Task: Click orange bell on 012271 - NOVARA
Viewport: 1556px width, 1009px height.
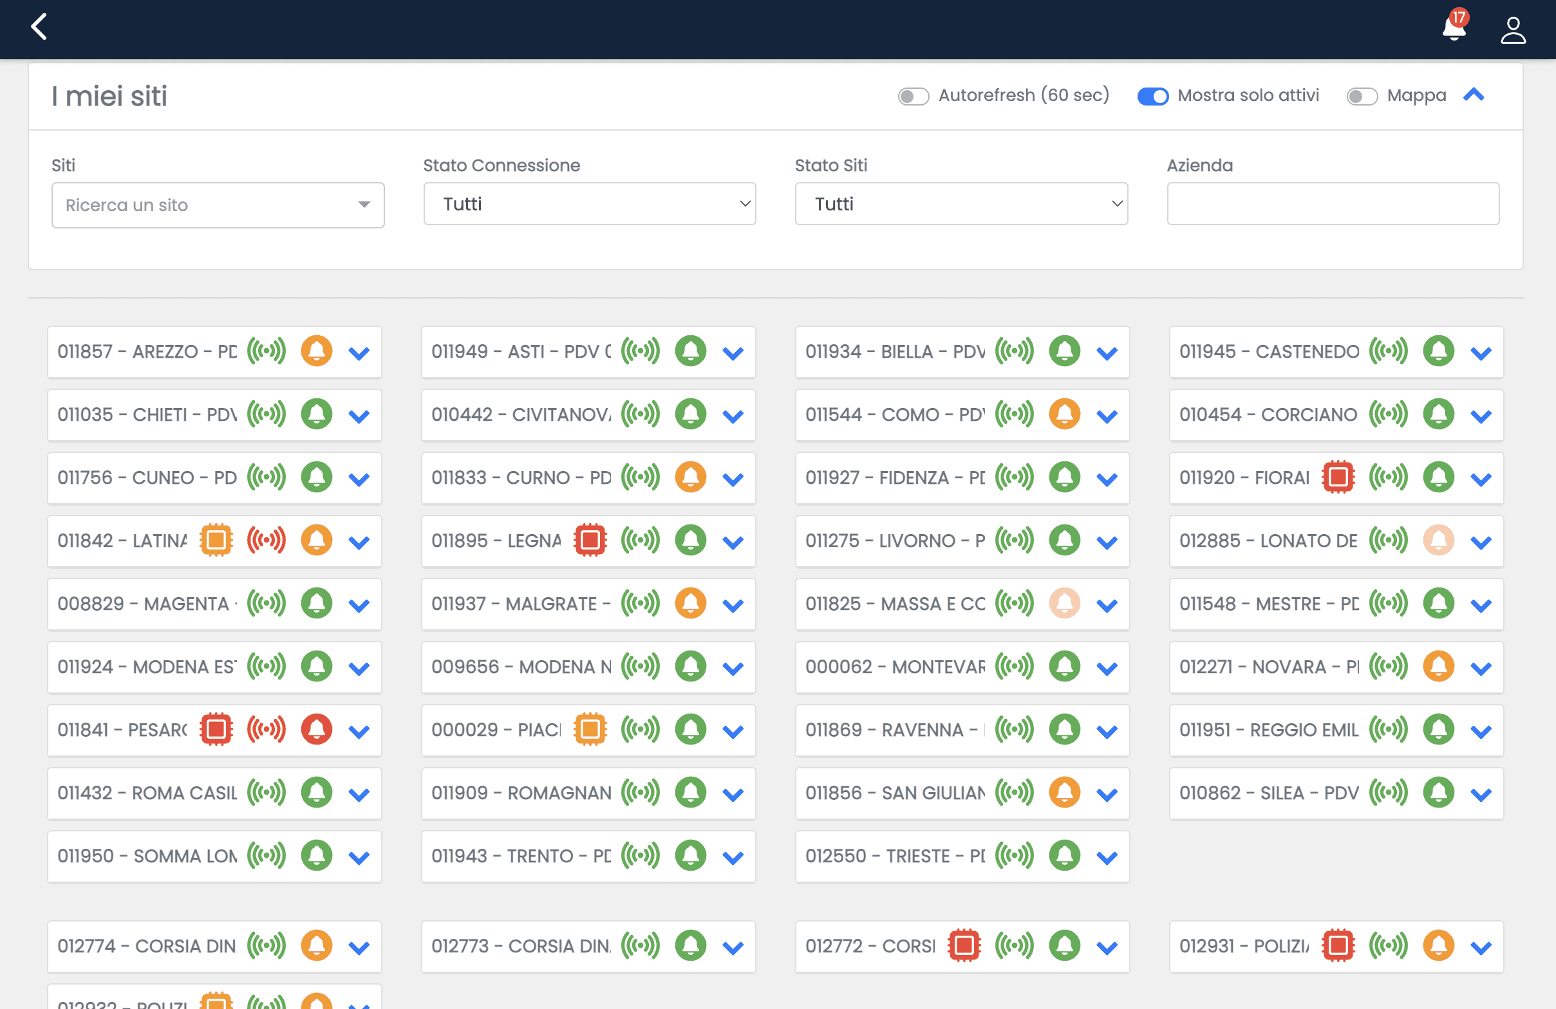Action: coord(1438,667)
